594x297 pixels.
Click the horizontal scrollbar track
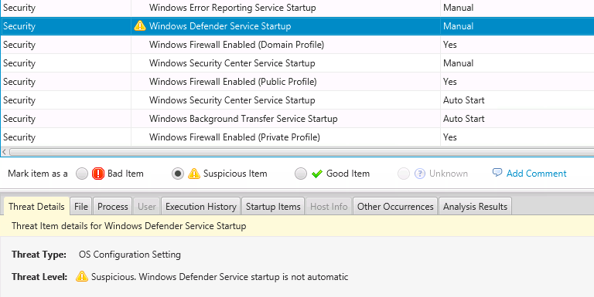[302, 152]
